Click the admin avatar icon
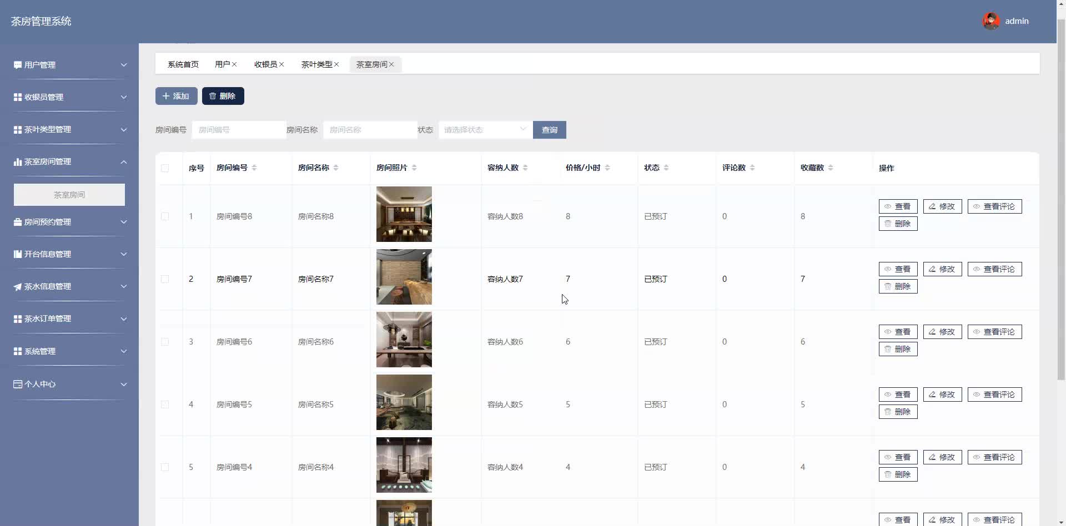The image size is (1066, 526). coord(991,21)
